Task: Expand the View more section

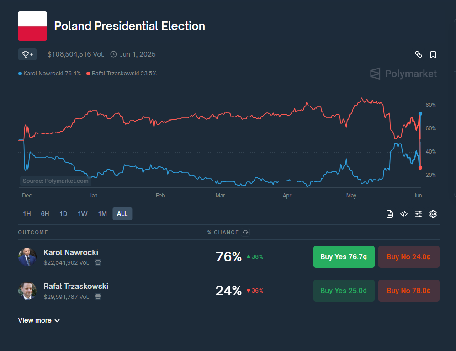Action: coord(39,320)
